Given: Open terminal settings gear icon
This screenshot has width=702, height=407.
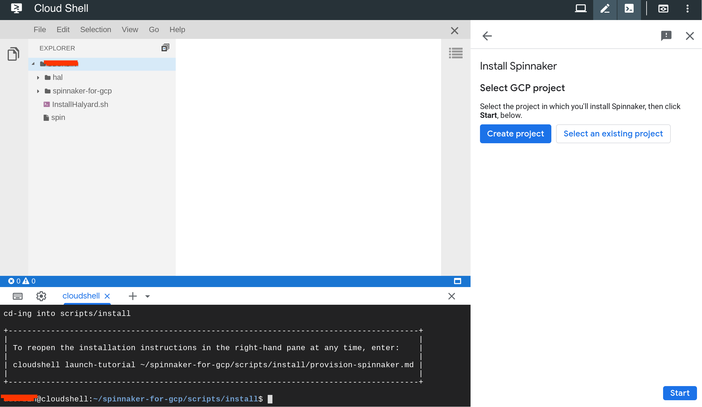Looking at the screenshot, I should tap(41, 296).
